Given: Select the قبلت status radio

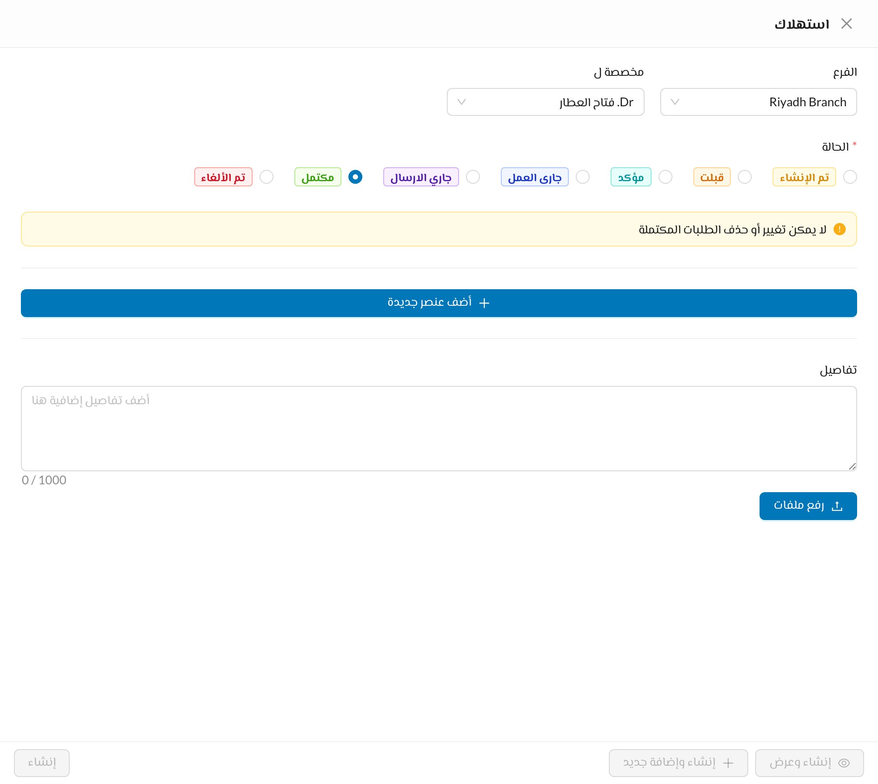Looking at the screenshot, I should click(744, 177).
